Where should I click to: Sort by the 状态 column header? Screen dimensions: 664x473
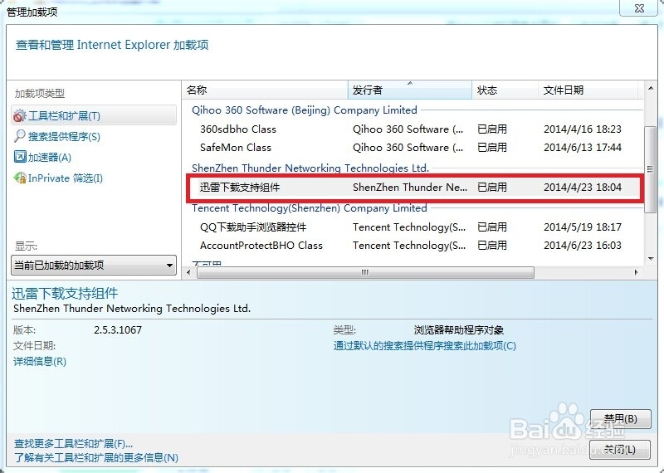[505, 90]
